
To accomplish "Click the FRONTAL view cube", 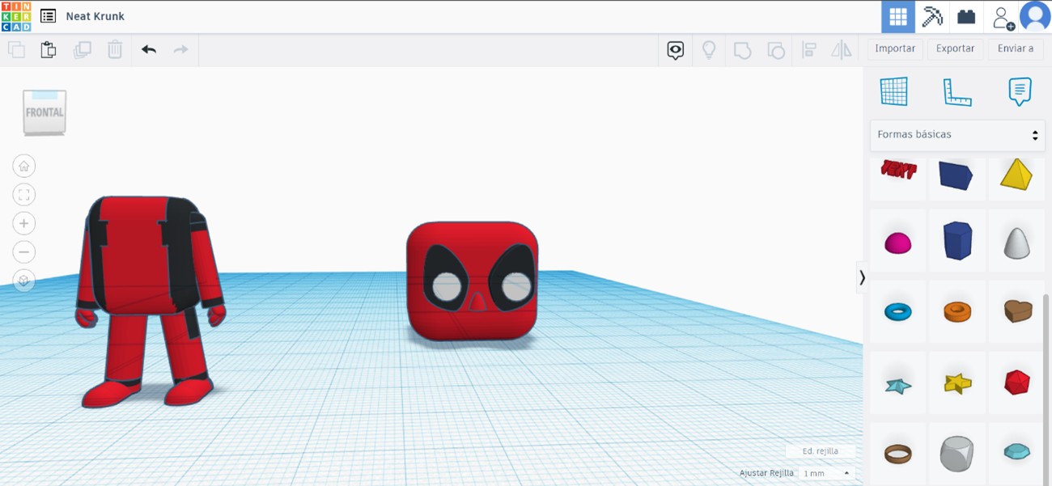I will click(x=45, y=112).
